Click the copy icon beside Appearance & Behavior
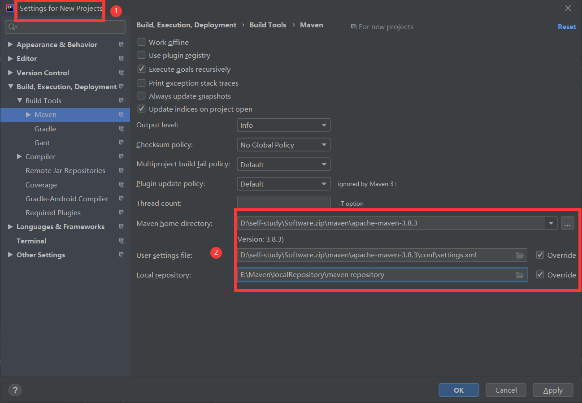 [x=122, y=45]
